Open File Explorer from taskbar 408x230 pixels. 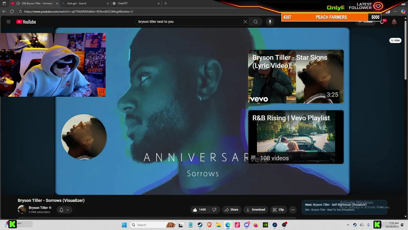[219, 225]
